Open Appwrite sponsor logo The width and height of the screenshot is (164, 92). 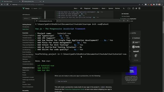[x=133, y=33]
